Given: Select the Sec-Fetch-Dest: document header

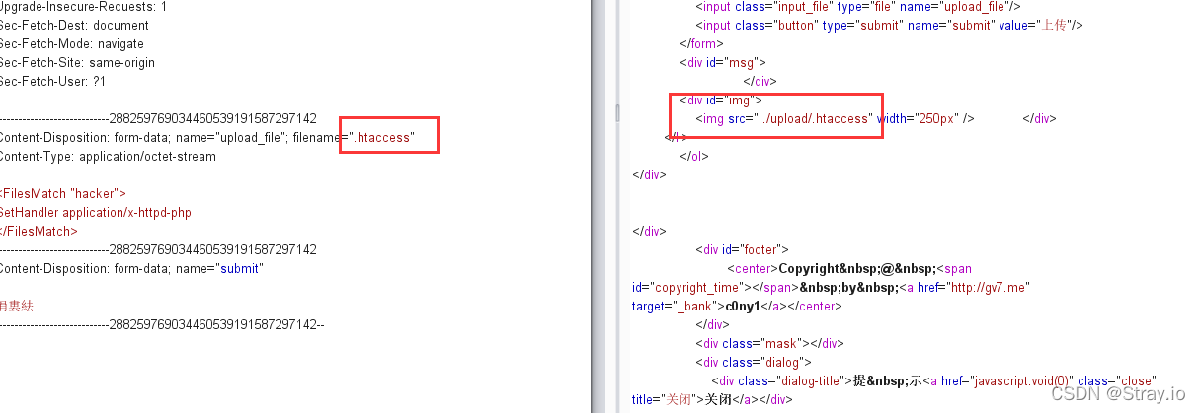Looking at the screenshot, I should pos(75,25).
